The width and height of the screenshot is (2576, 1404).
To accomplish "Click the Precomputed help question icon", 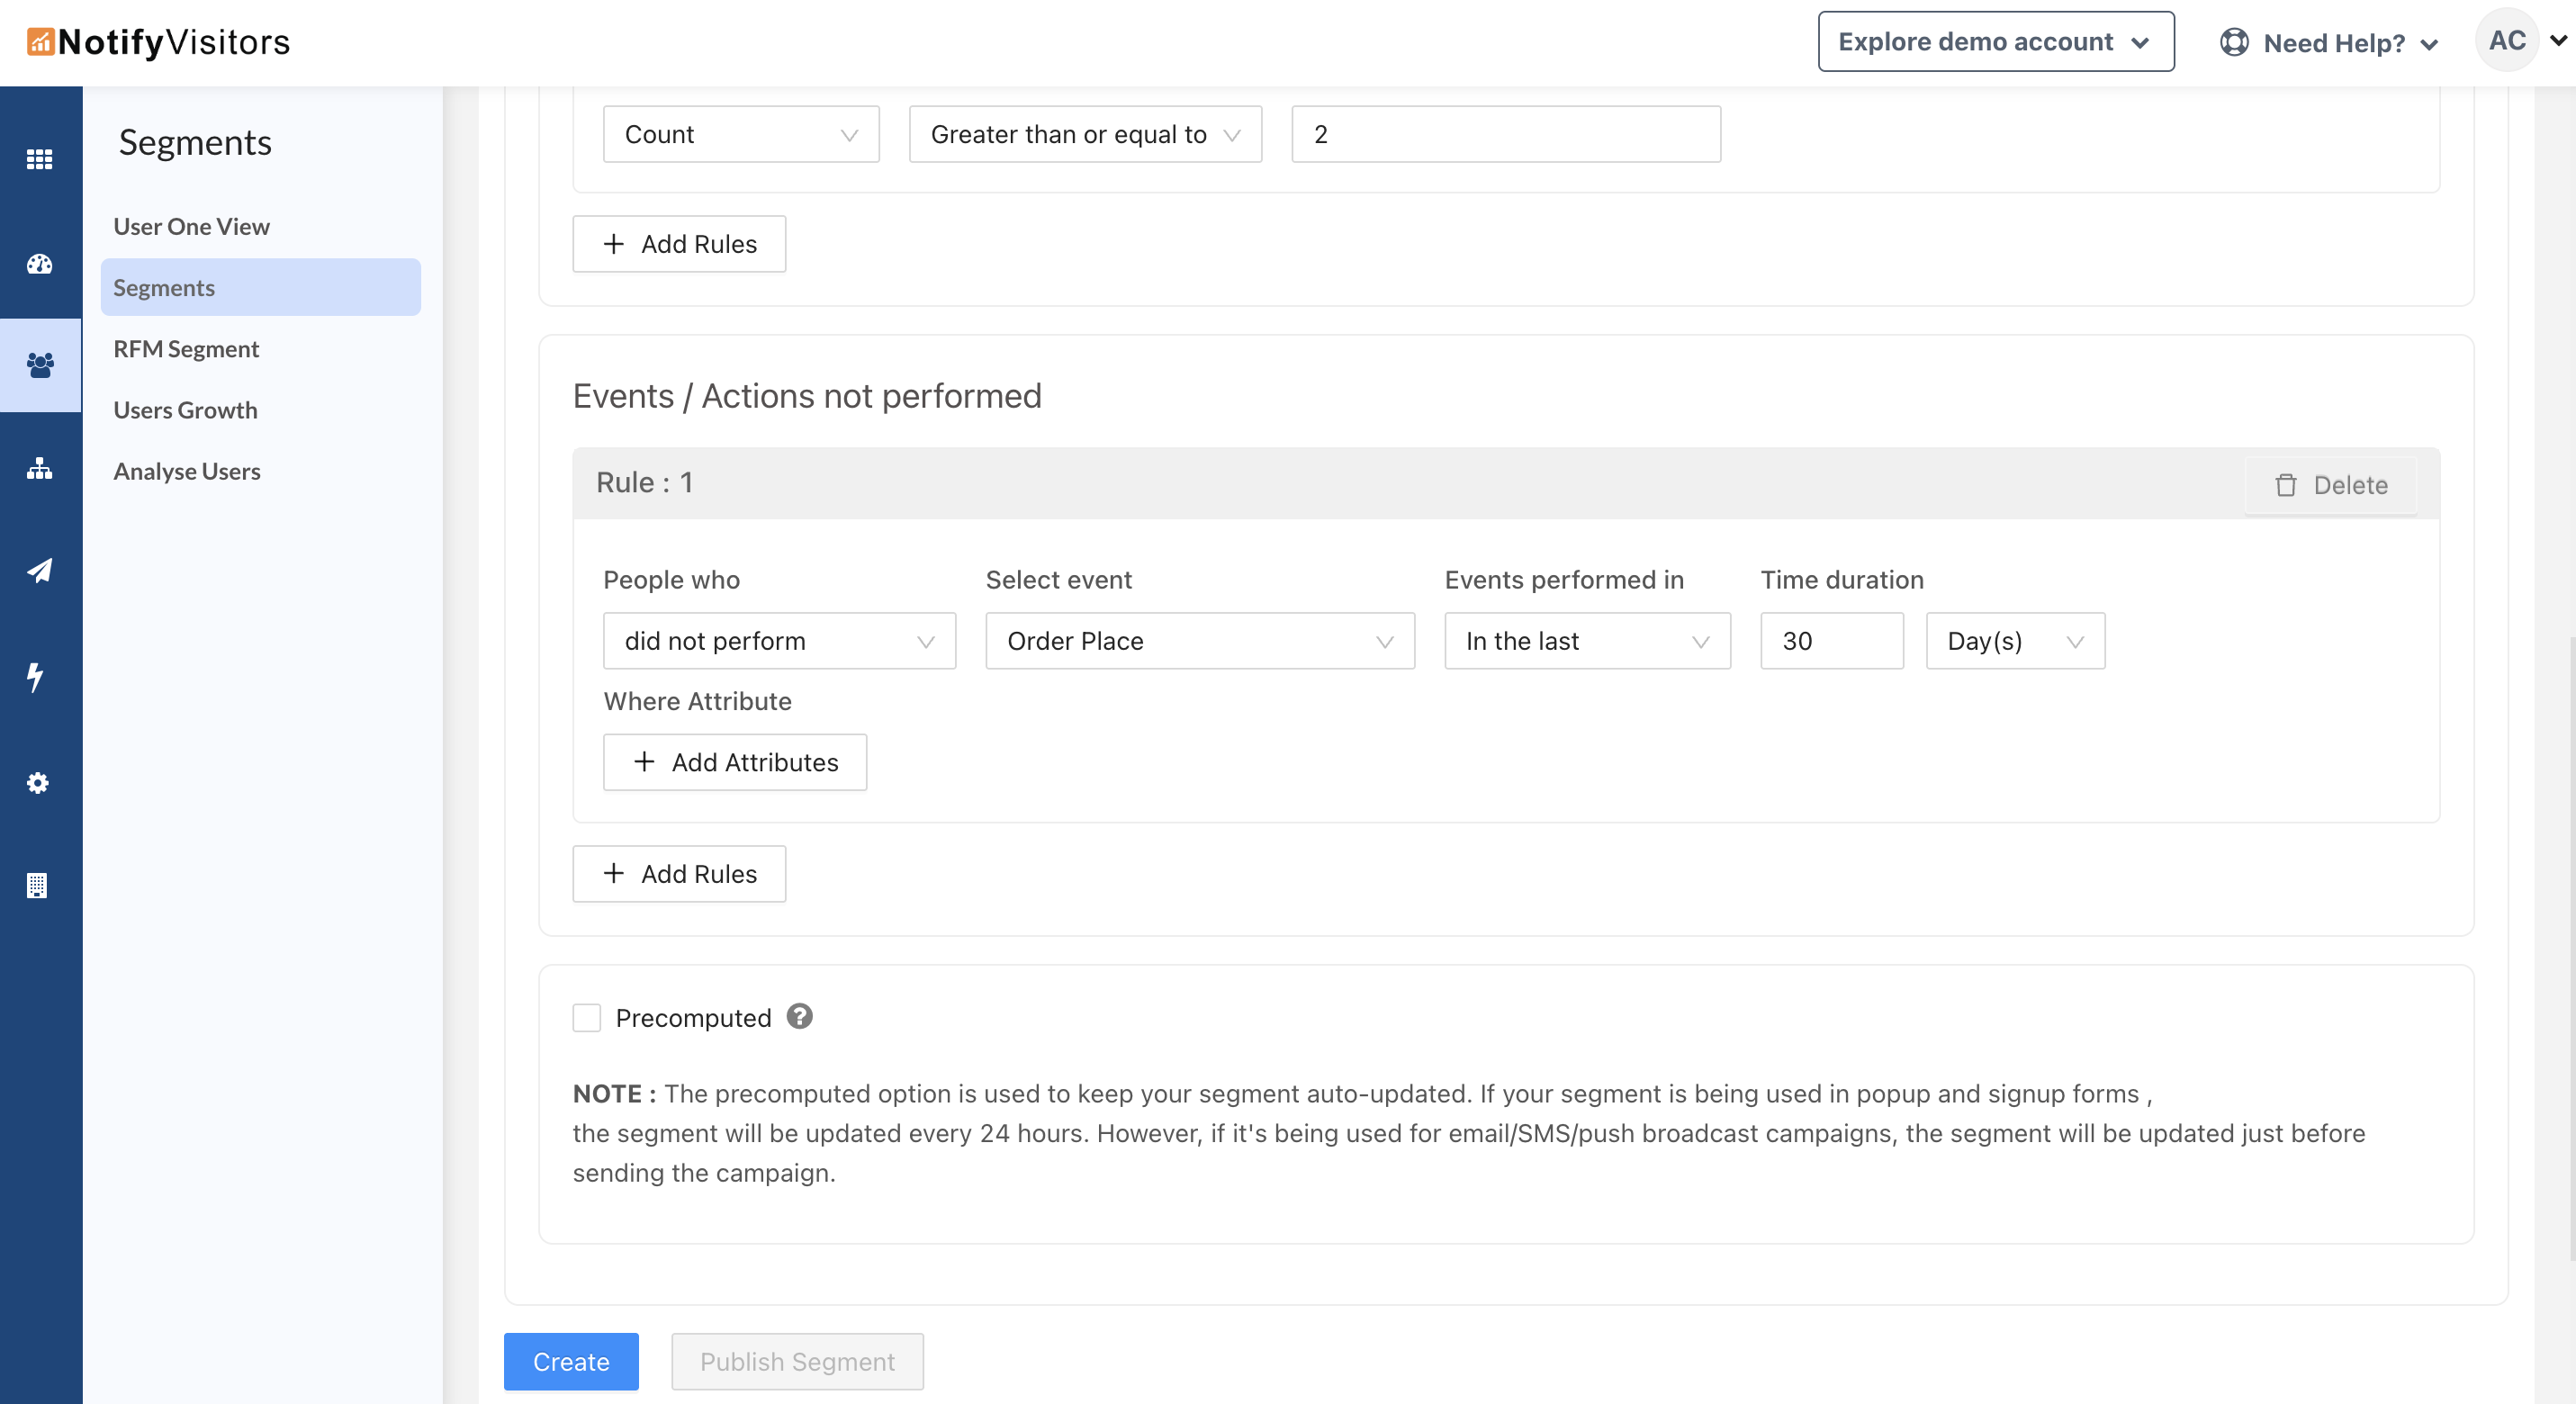I will (799, 1016).
